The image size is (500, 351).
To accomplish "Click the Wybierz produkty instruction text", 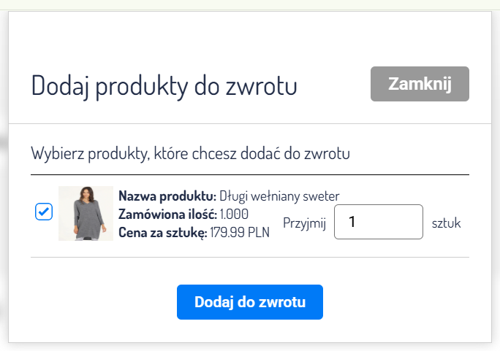I will 190,154.
